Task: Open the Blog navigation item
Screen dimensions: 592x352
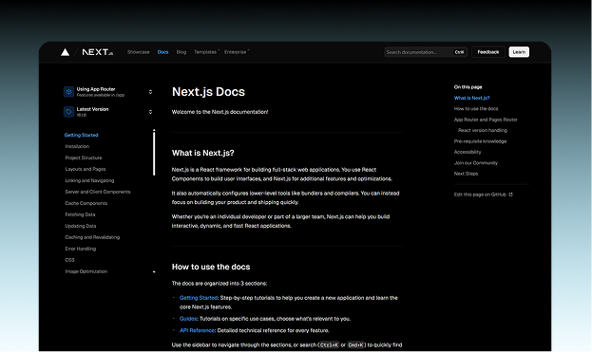Action: point(181,52)
